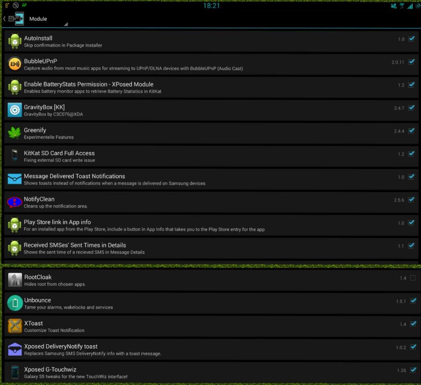The width and height of the screenshot is (421, 385).
Task: Select the 'Experimentelle Features' text under Greenify
Action: (x=49, y=137)
